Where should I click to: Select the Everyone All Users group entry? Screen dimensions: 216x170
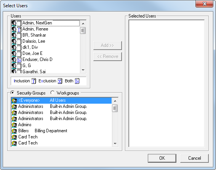[x=61, y=100]
